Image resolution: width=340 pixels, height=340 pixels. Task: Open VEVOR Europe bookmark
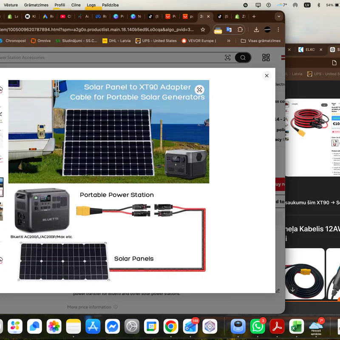point(199,41)
